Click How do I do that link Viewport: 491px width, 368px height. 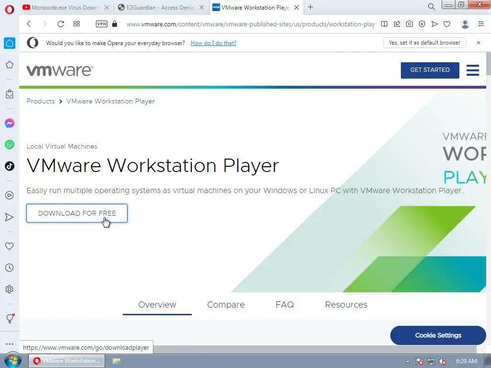click(213, 43)
